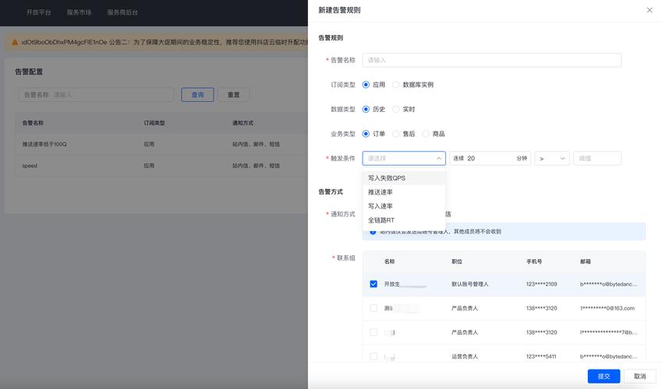Select the 数据库实例 subscription type radio

(x=396, y=85)
